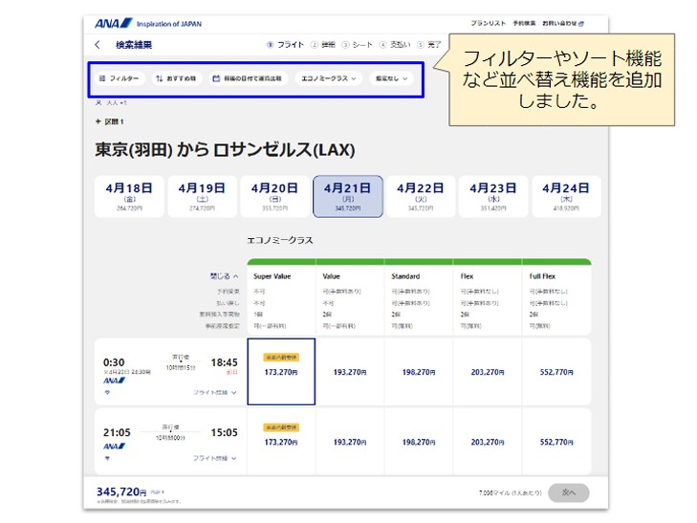The height and width of the screenshot is (523, 697).
Task: Click the route heading ending with ロサンゼルス(LAX)
Action: (x=225, y=150)
